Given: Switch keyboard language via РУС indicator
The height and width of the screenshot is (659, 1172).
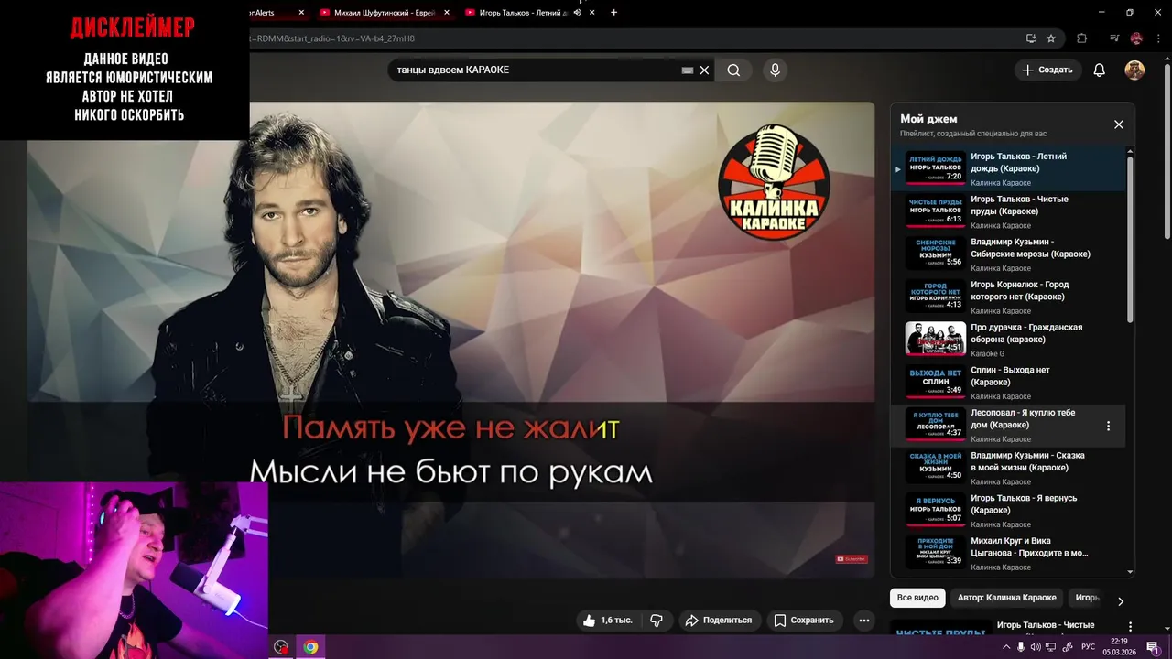Looking at the screenshot, I should point(1089,647).
